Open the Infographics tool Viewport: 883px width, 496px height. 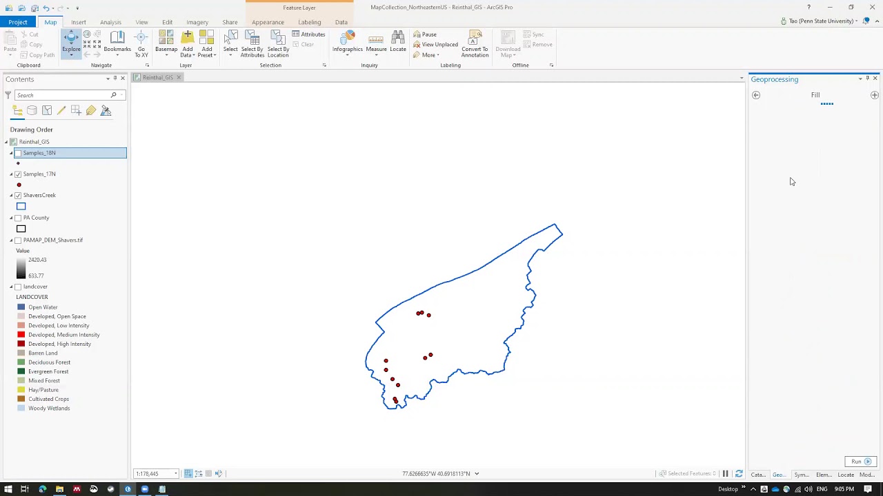click(x=348, y=43)
